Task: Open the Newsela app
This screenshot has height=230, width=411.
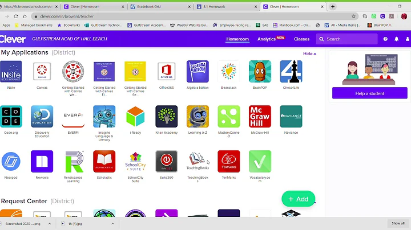Action: tap(42, 161)
